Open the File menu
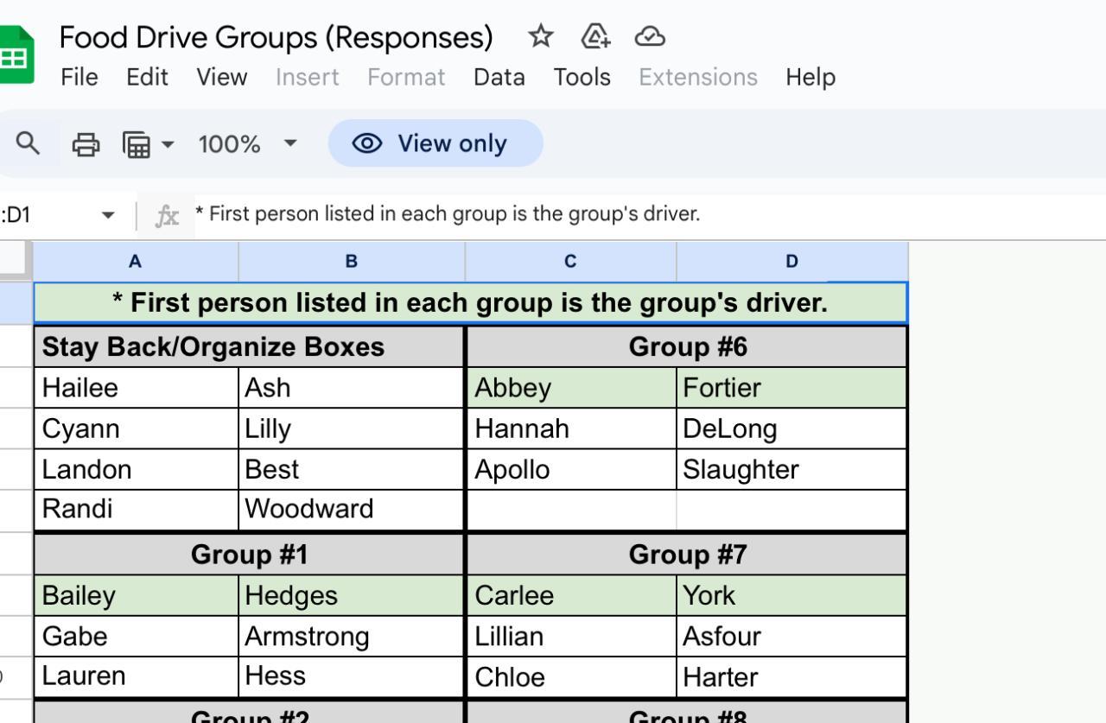This screenshot has width=1106, height=723. (x=79, y=77)
